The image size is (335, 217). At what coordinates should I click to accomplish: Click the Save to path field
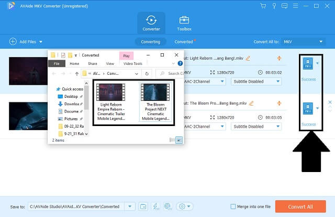point(76,207)
